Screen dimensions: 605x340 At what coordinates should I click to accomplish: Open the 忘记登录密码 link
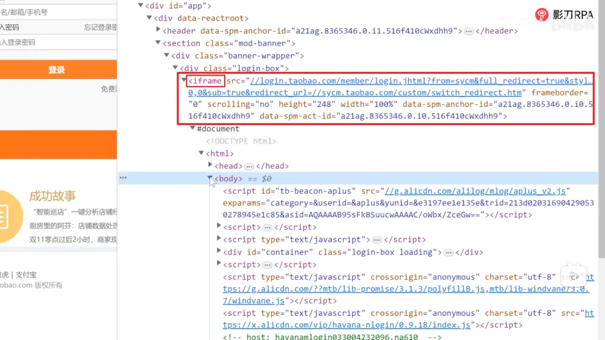pos(101,27)
